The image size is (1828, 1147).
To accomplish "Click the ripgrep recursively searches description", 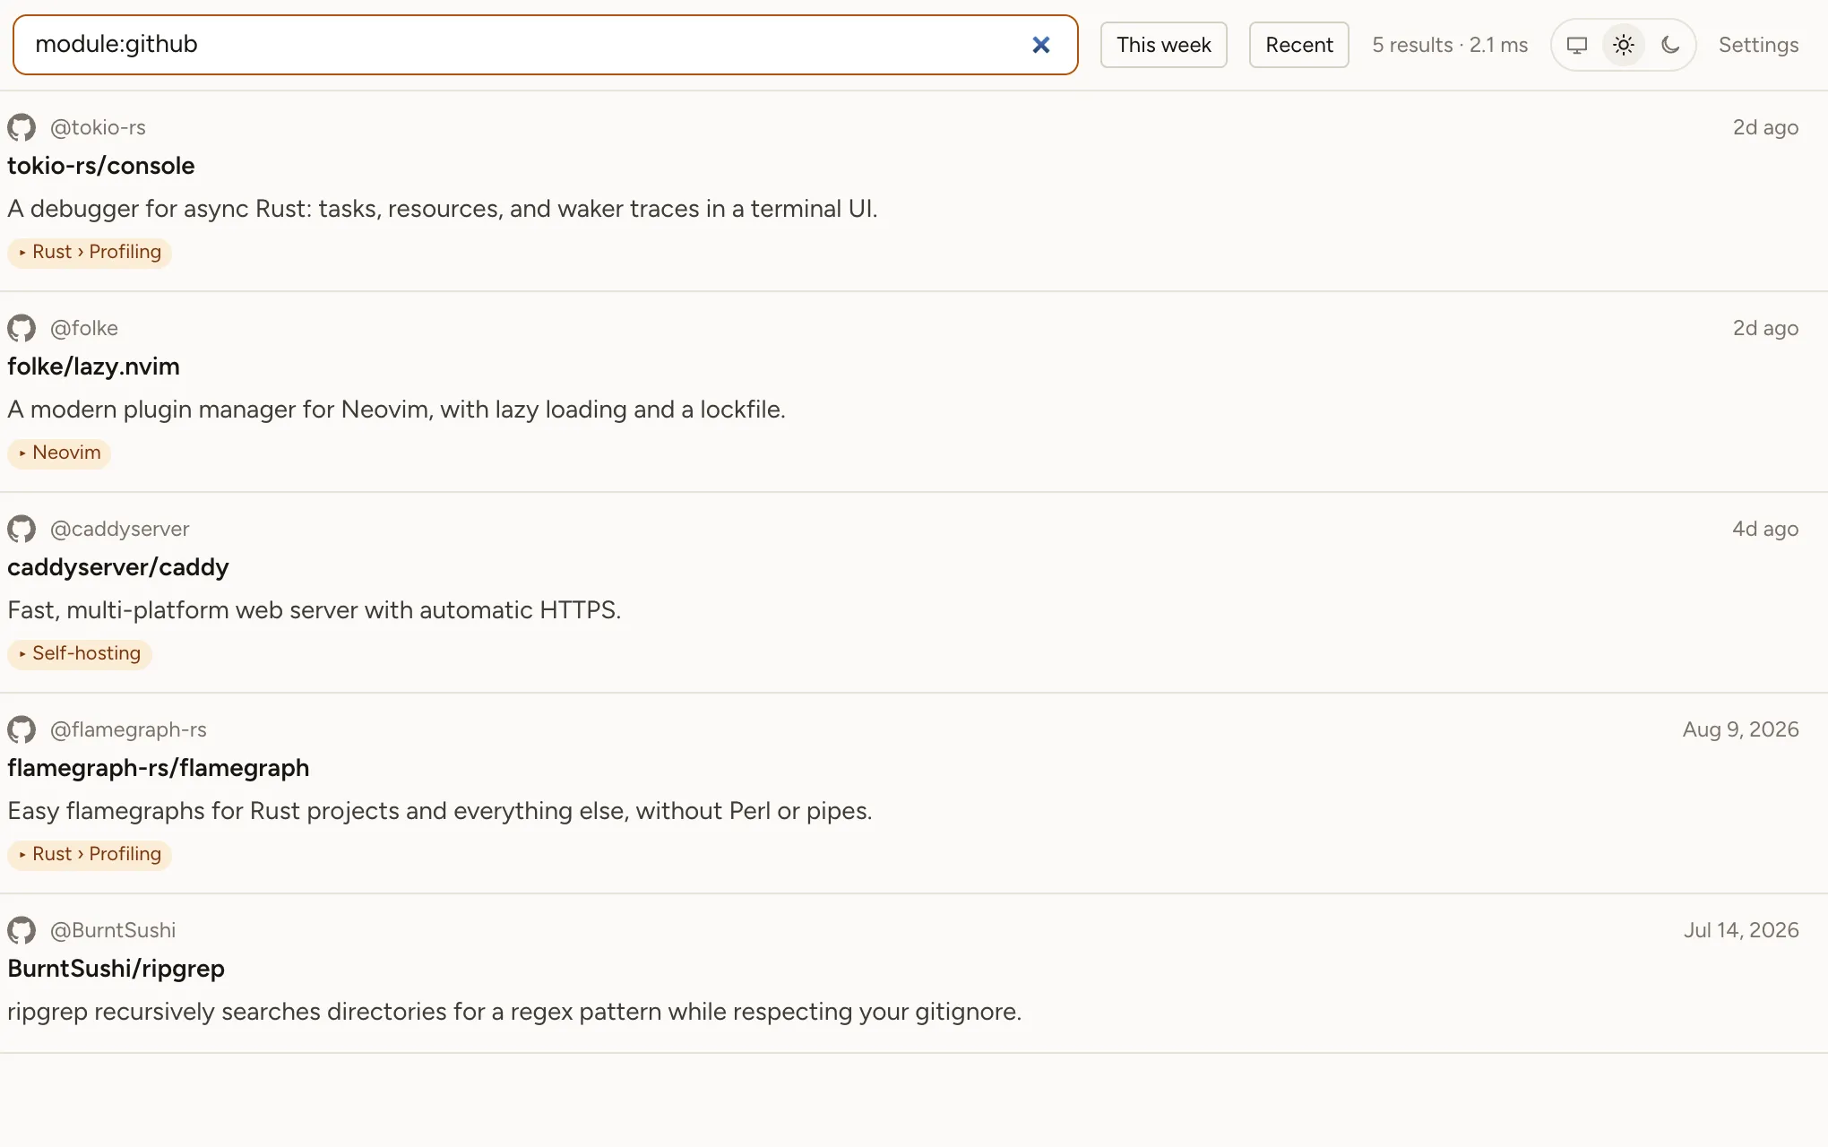I will pyautogui.click(x=515, y=1012).
